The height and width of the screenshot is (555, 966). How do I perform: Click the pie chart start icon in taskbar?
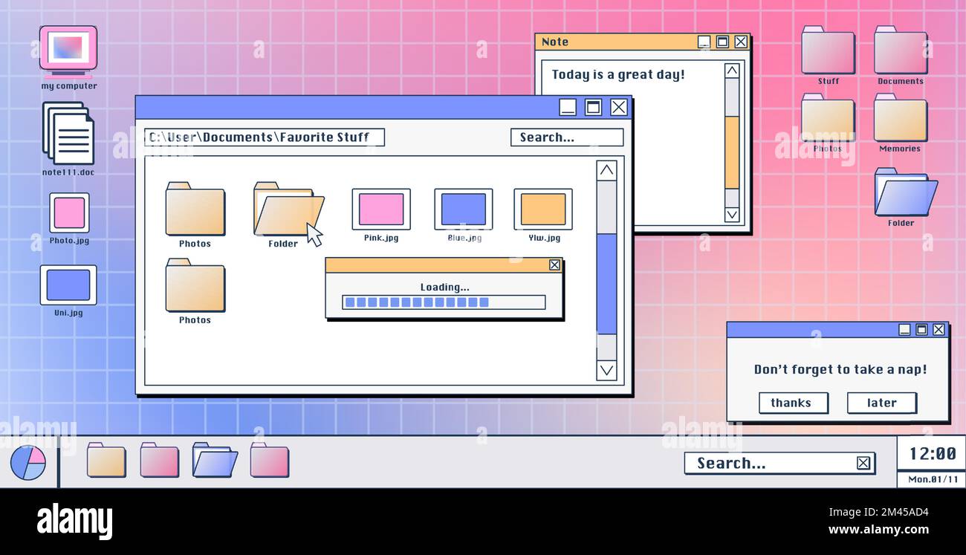(x=28, y=462)
